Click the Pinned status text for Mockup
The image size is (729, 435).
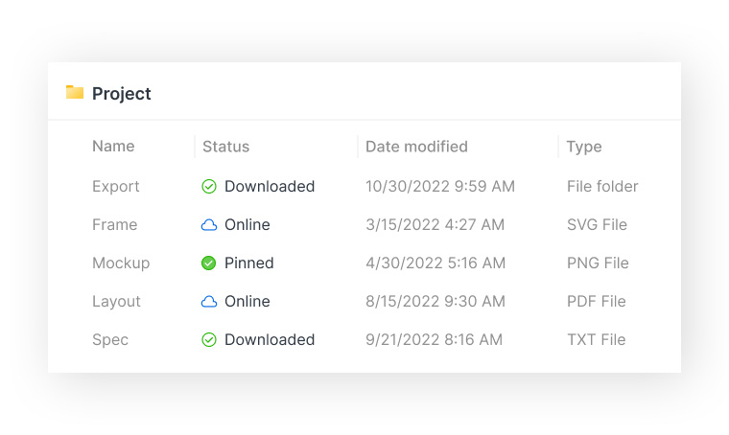point(249,263)
